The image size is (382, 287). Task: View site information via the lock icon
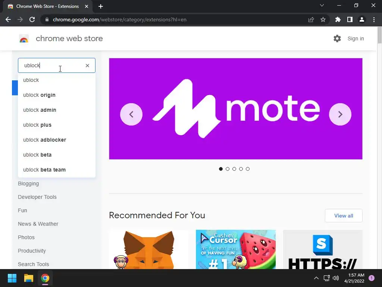pos(47,19)
